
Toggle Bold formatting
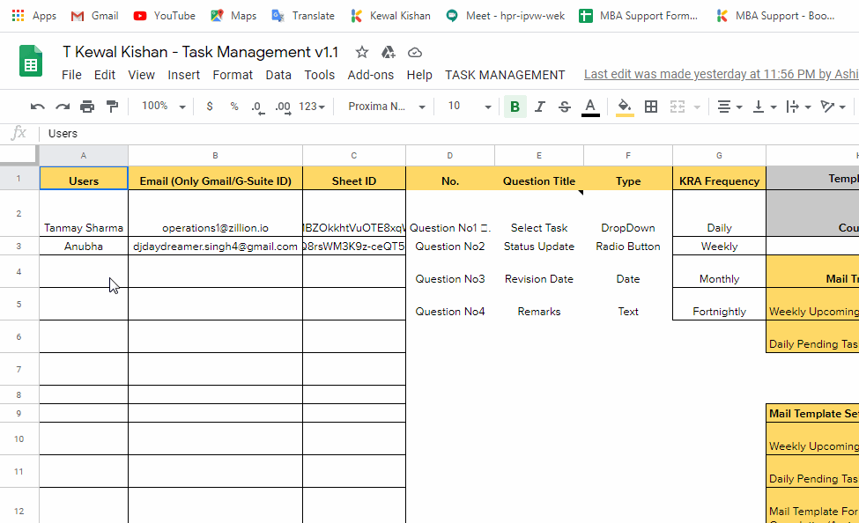click(515, 107)
